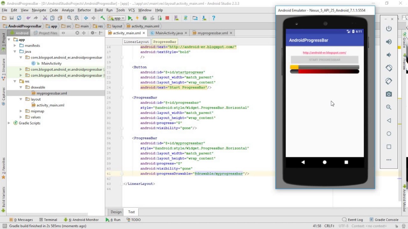
Task: Open the TODO tool window
Action: click(x=133, y=219)
